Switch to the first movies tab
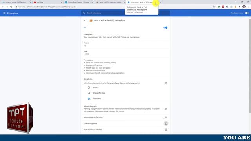The height and width of the screenshot is (141, 251). 16,2
